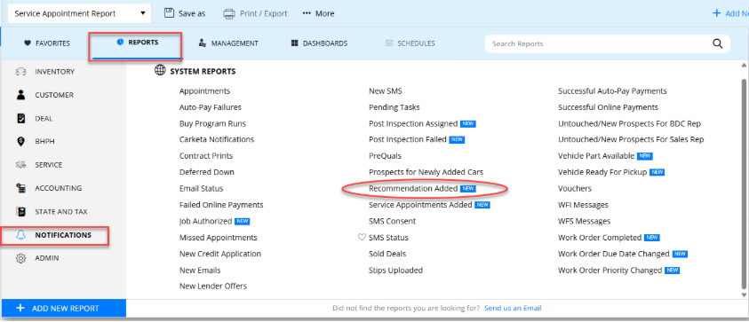The width and height of the screenshot is (749, 322).
Task: Open the Successful Auto-Pay Payments report
Action: point(612,91)
